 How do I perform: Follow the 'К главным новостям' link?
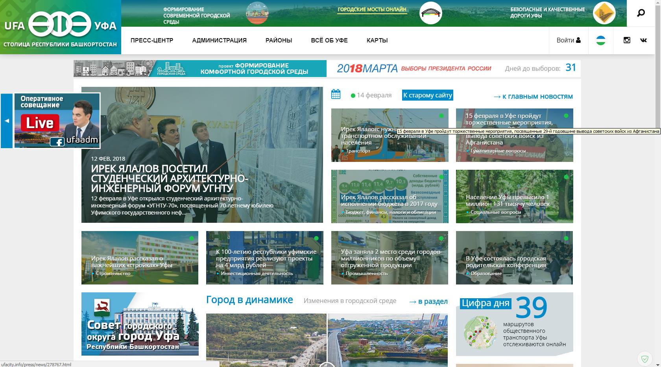pyautogui.click(x=533, y=97)
